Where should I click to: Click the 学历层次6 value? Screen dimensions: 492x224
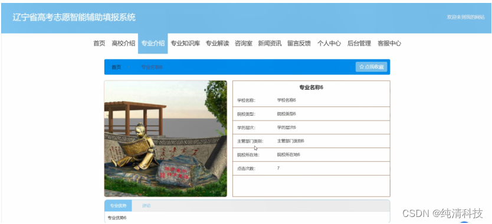[x=286, y=128]
